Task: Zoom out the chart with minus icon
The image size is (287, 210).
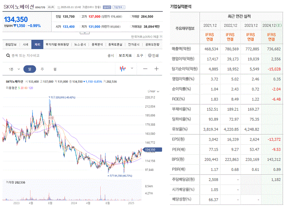Action: click(x=145, y=69)
